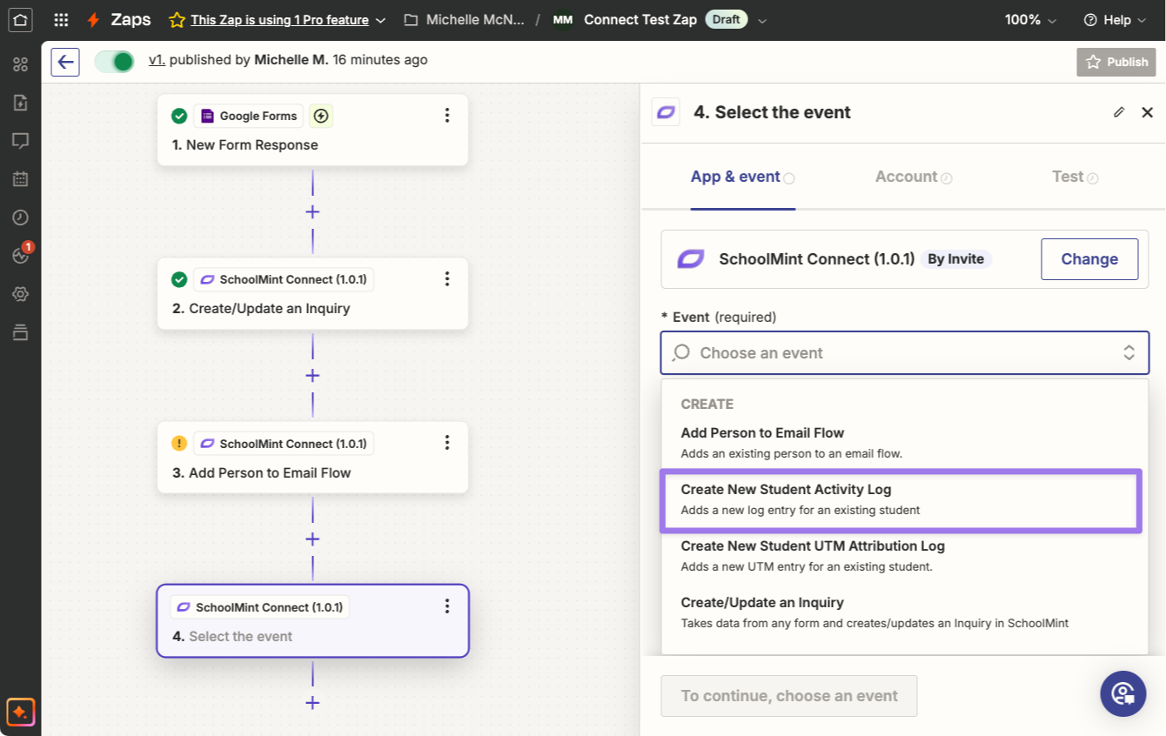The height and width of the screenshot is (736, 1166).
Task: Click the By Invite badge
Action: [x=955, y=259]
